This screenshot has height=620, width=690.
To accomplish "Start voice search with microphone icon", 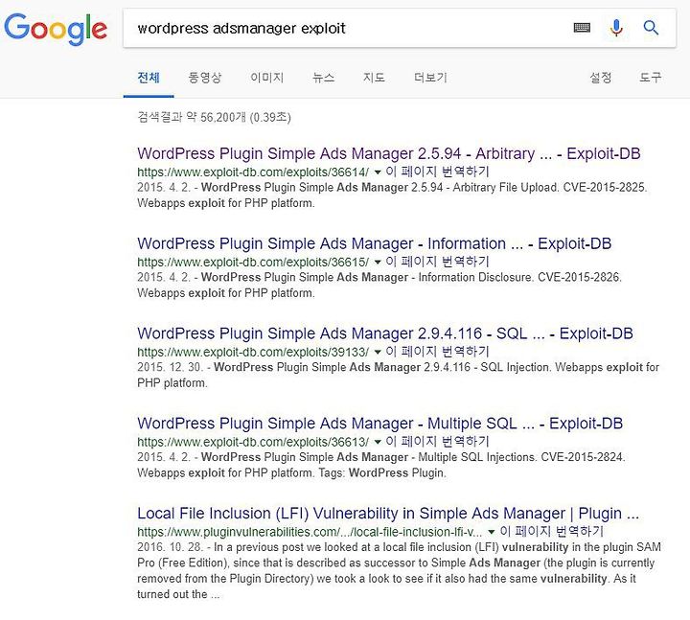I will (616, 28).
